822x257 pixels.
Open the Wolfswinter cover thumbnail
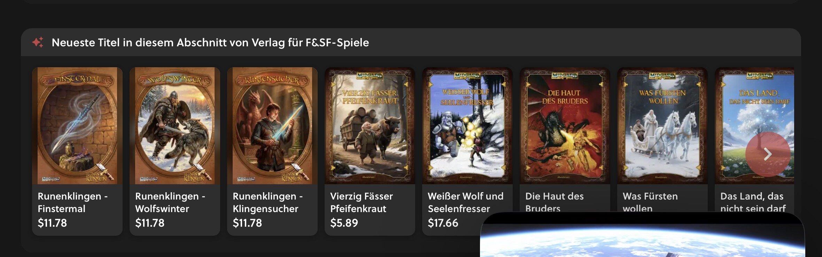[x=175, y=126]
